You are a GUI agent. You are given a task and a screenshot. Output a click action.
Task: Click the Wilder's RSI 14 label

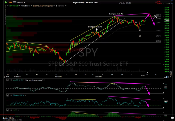[x=18, y=95]
